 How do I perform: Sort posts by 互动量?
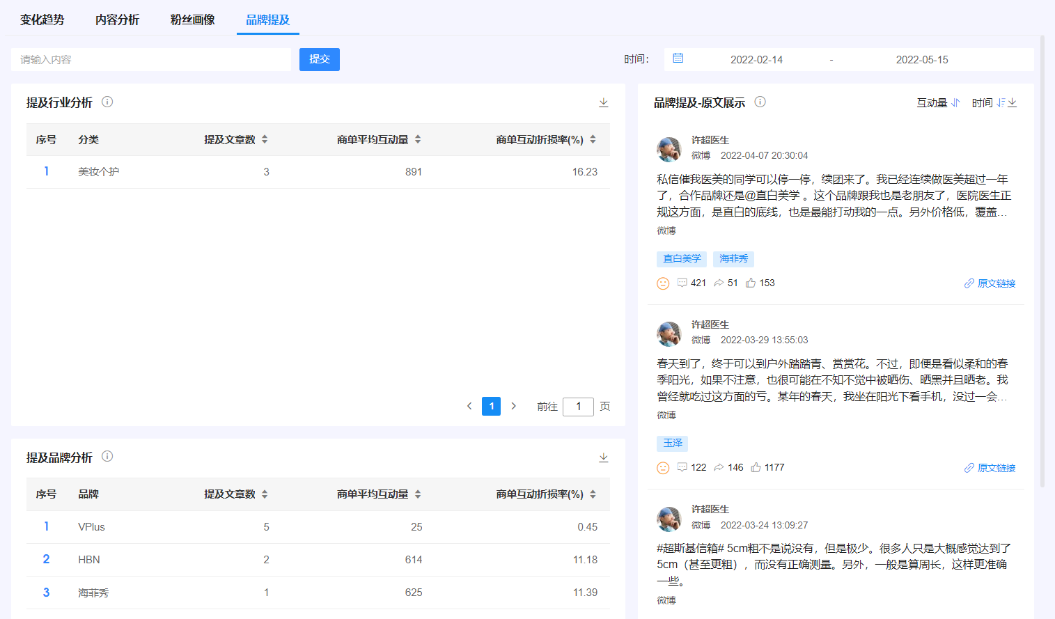[x=939, y=102]
